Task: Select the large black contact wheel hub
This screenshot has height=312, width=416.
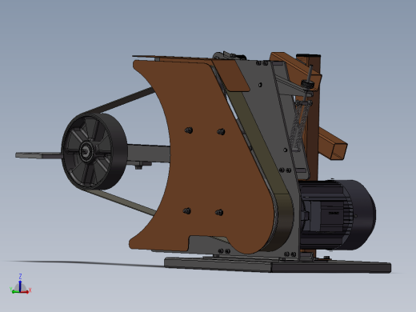Action: (94, 151)
